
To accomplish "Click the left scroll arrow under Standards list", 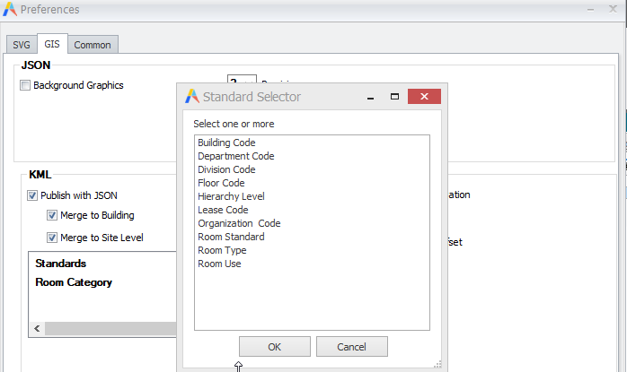I will pos(37,329).
